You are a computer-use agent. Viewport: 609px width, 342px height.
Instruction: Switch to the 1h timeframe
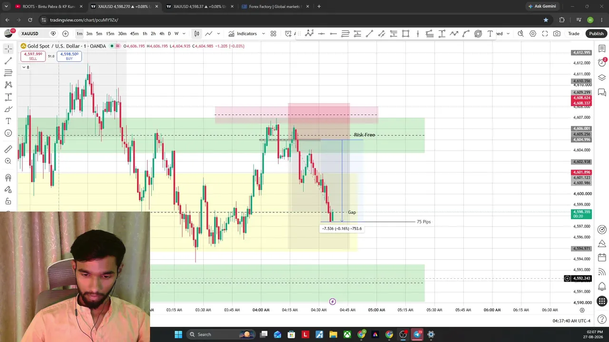click(x=145, y=34)
